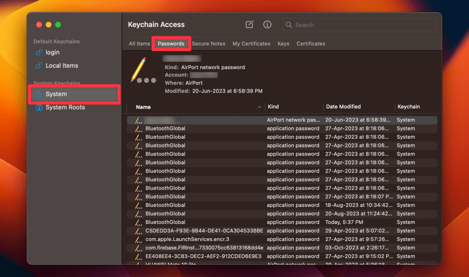This screenshot has height=277, width=469.
Task: Select the com.apple.LaunchServices.encr.3 password entry
Action: click(x=187, y=239)
